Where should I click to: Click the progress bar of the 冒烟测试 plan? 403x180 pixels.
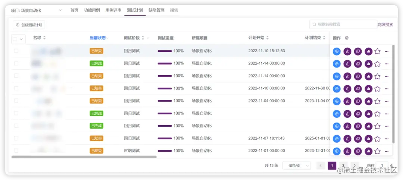coord(165,151)
